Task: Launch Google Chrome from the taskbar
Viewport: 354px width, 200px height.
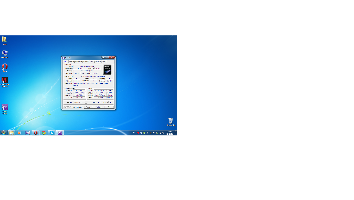Action: tap(44, 133)
